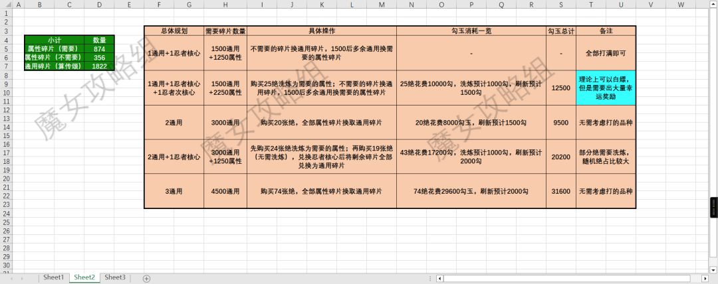Open the Sheet3 tab
The image size is (718, 284).
[x=115, y=277]
